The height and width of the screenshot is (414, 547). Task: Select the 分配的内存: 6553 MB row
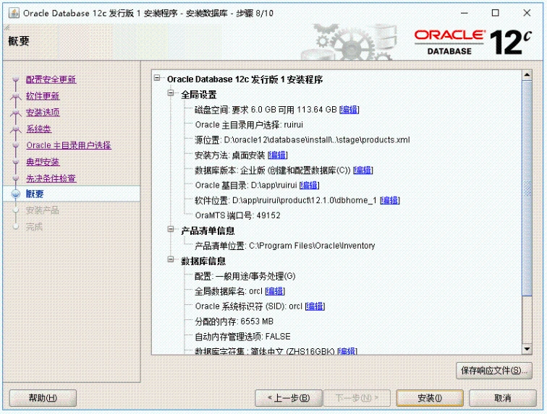coord(234,322)
